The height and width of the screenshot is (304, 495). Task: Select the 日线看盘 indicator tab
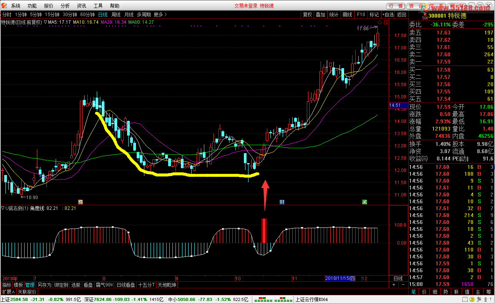(x=126, y=285)
